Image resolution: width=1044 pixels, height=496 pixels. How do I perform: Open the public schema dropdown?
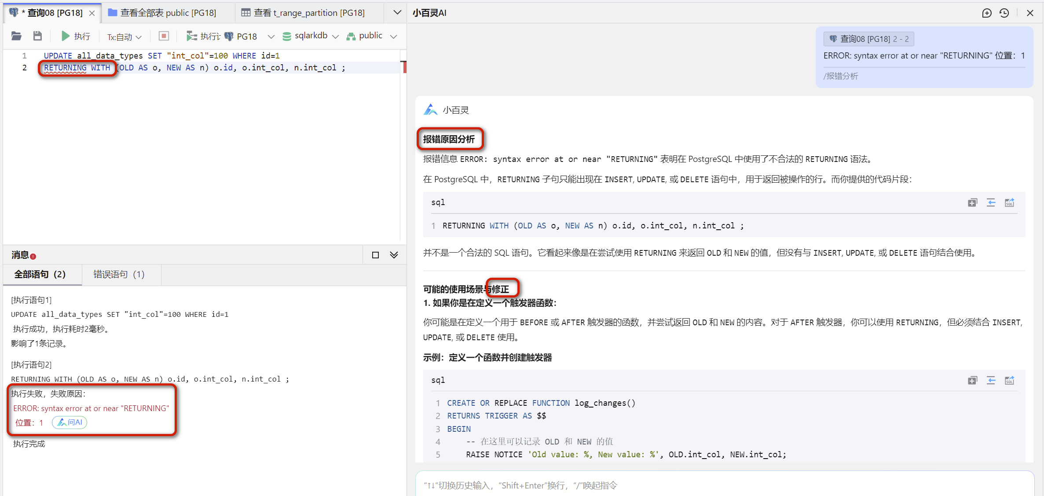[372, 36]
